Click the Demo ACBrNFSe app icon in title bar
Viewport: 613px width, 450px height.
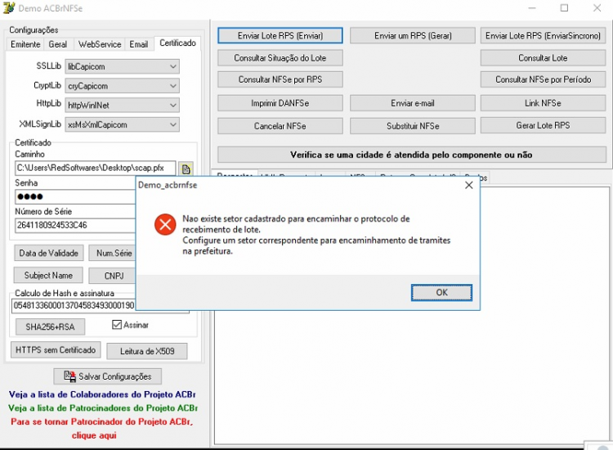(x=9, y=8)
